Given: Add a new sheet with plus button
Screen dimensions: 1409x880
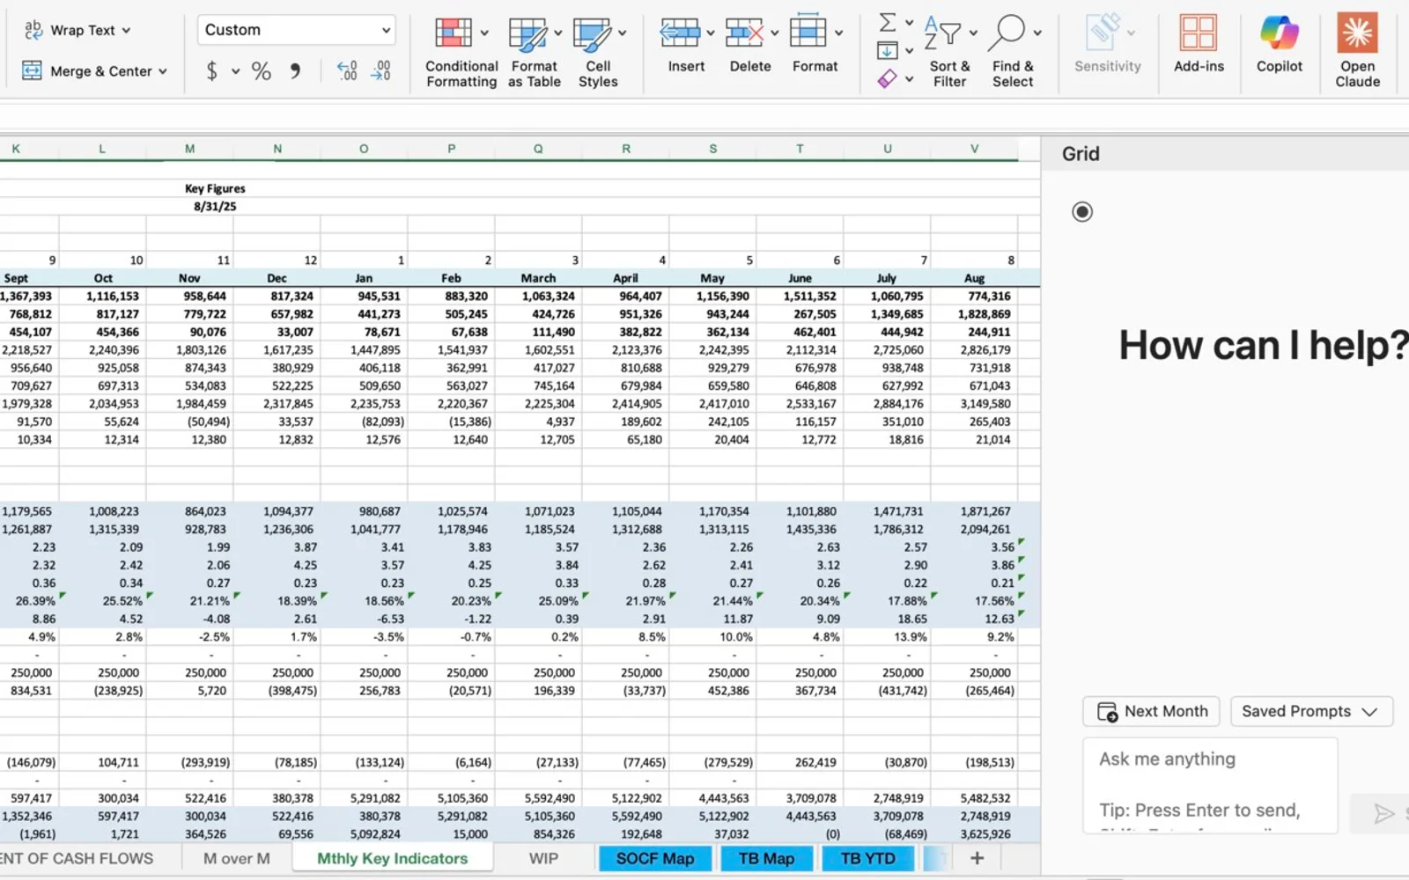Looking at the screenshot, I should pyautogui.click(x=977, y=858).
